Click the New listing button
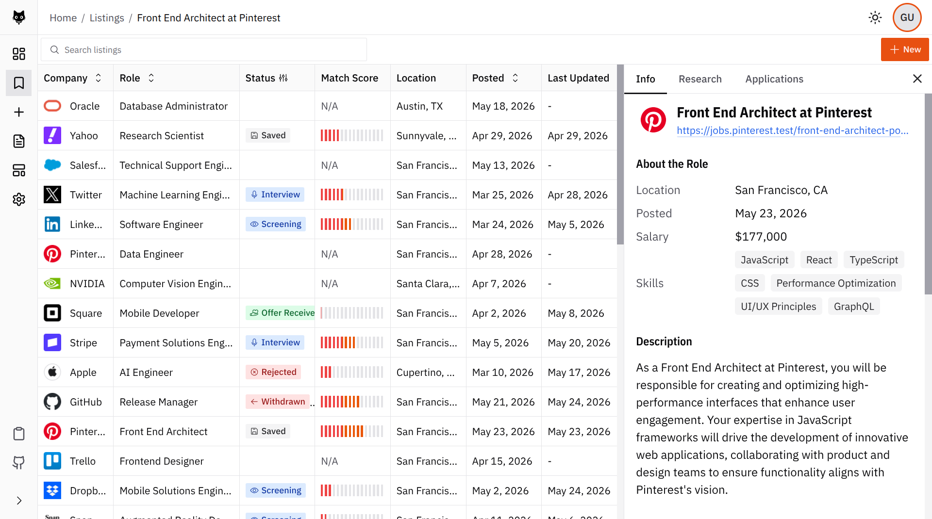932x519 pixels. (905, 49)
